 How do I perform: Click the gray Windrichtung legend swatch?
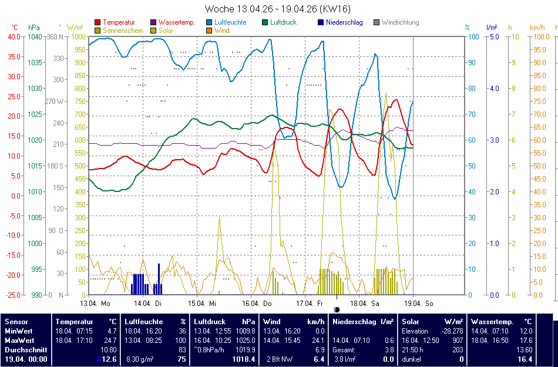(377, 23)
